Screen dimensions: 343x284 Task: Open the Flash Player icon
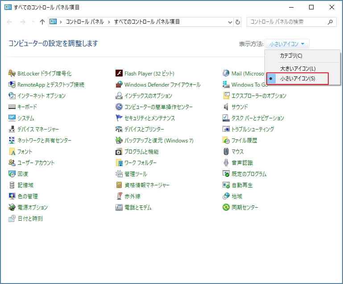coord(119,73)
